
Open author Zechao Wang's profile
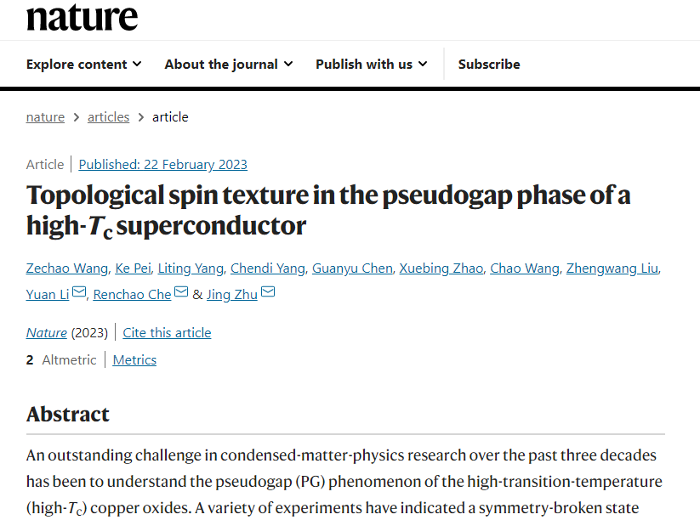click(x=67, y=268)
